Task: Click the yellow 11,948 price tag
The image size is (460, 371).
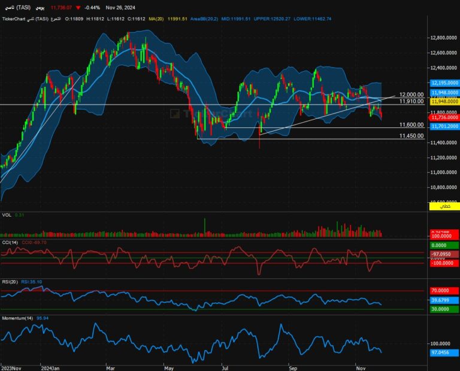Action: (x=444, y=102)
